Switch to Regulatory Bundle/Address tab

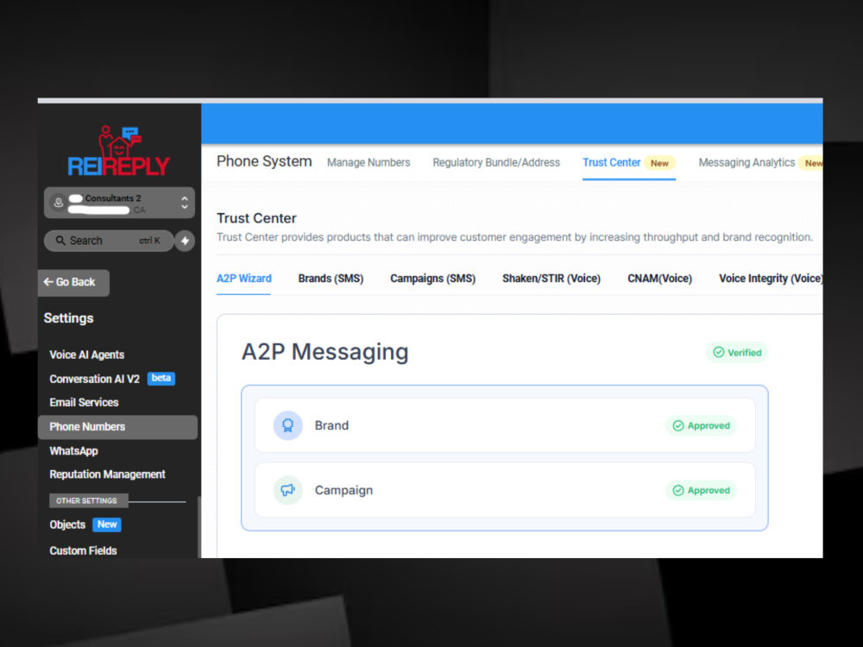click(496, 163)
